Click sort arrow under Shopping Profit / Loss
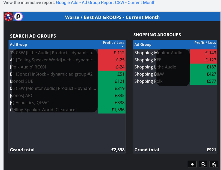This screenshot has width=221, height=170. point(214,47)
